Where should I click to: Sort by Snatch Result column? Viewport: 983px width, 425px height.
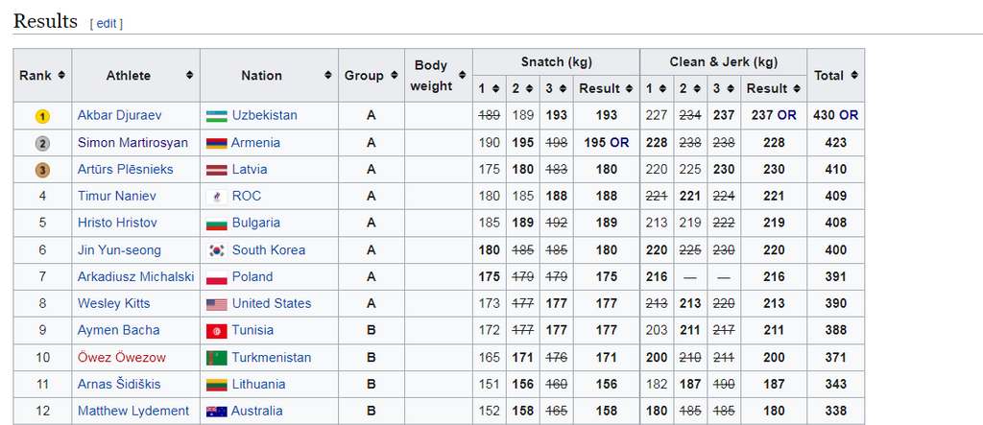(629, 89)
